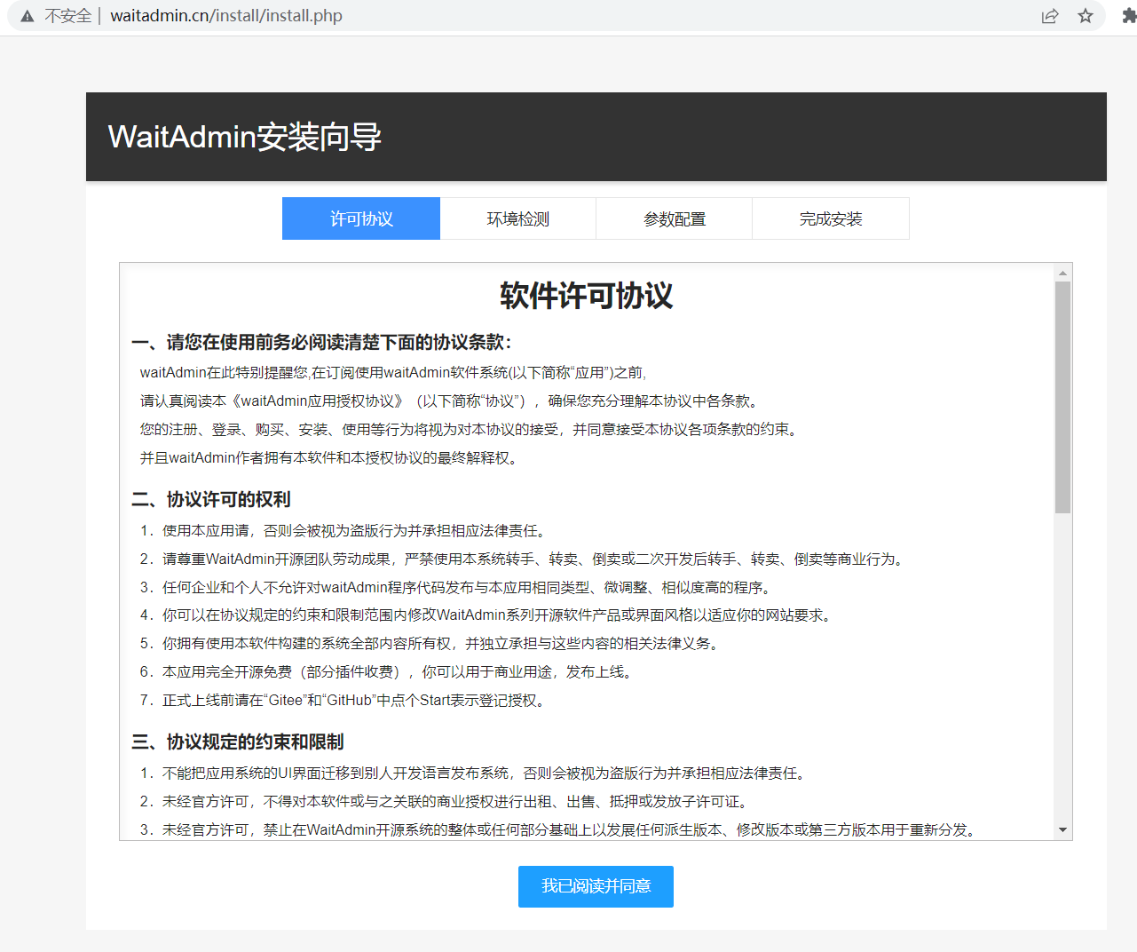Select the 许可协议 step tab
1137x952 pixels.
coord(361,218)
